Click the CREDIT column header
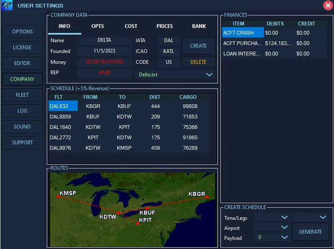The image size is (334, 249). pos(306,24)
